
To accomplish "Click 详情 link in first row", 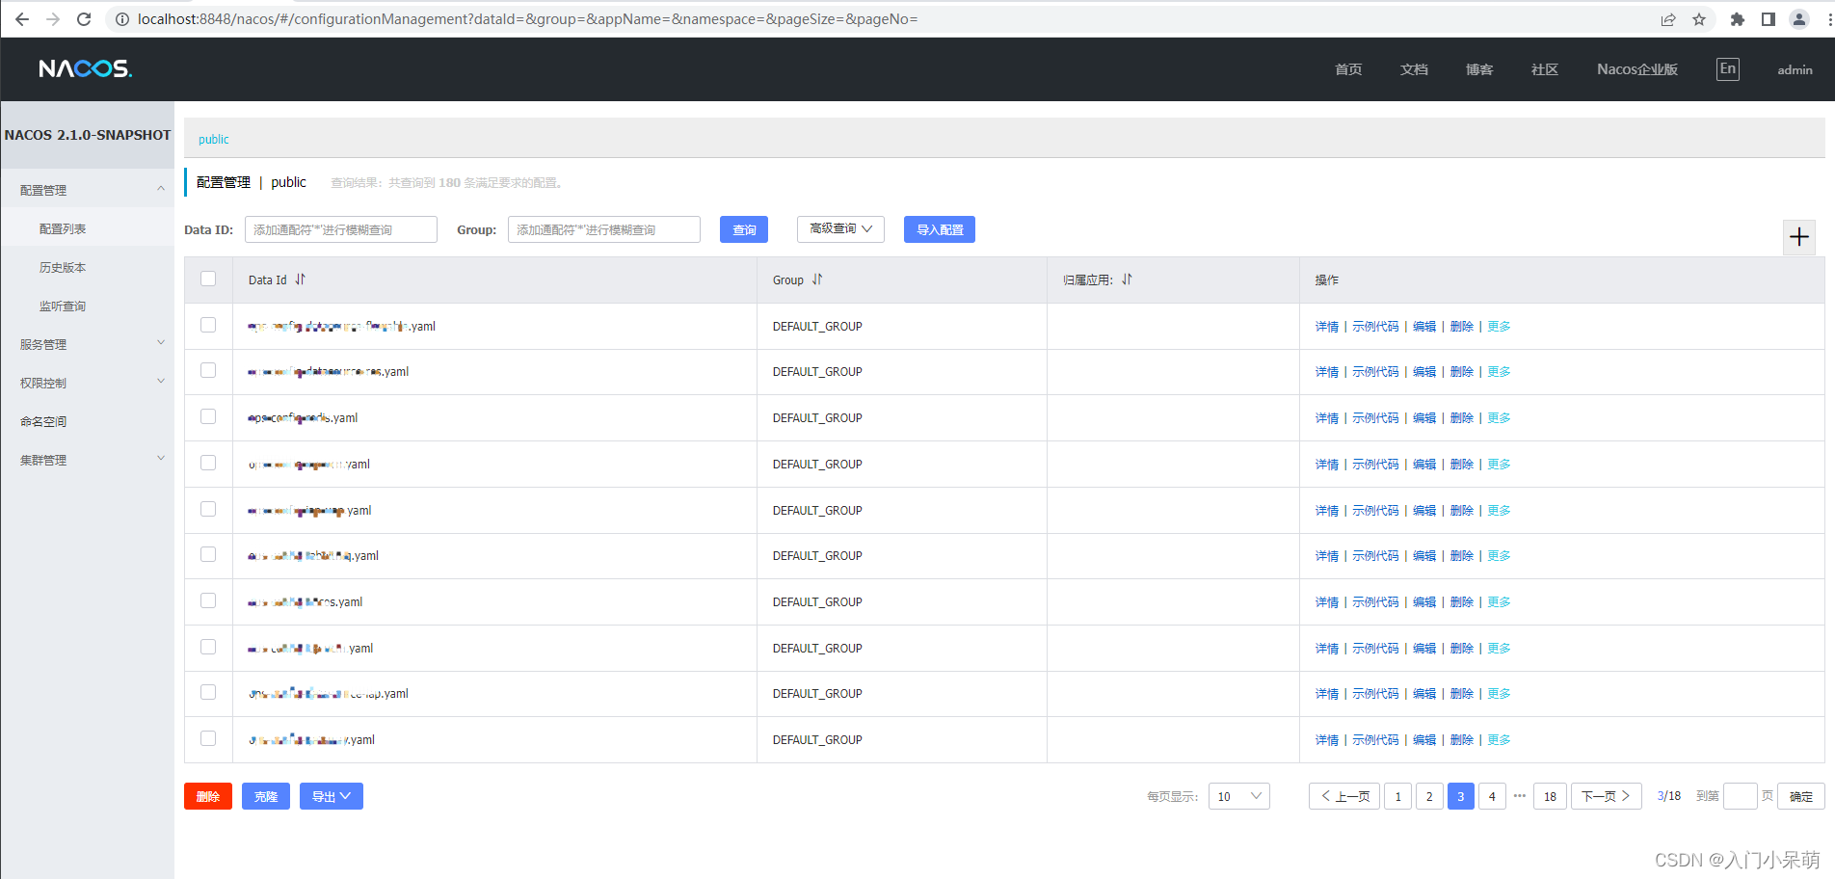I will (x=1327, y=327).
